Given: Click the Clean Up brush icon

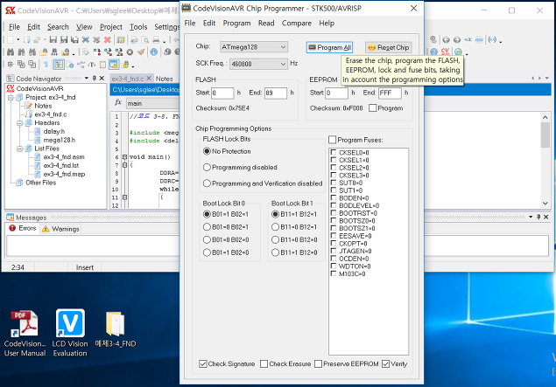Looking at the screenshot, I should 141,52.
